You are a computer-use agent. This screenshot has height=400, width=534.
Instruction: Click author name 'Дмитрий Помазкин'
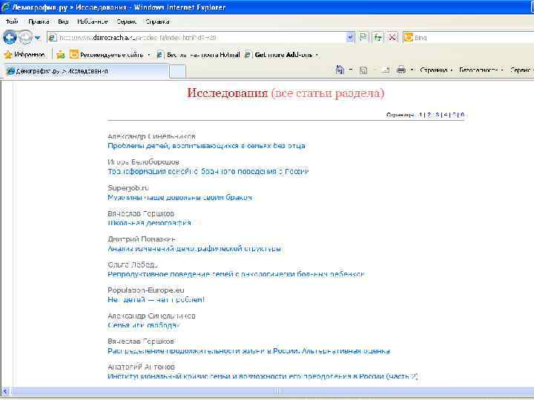(142, 239)
